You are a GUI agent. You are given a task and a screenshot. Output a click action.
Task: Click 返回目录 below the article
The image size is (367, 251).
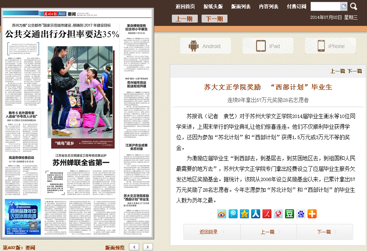click(x=212, y=232)
